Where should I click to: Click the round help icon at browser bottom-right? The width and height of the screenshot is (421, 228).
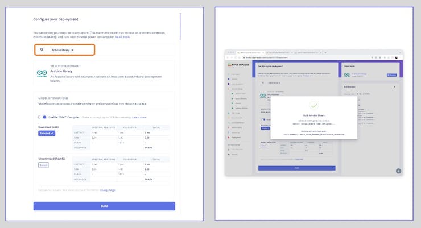pyautogui.click(x=398, y=171)
